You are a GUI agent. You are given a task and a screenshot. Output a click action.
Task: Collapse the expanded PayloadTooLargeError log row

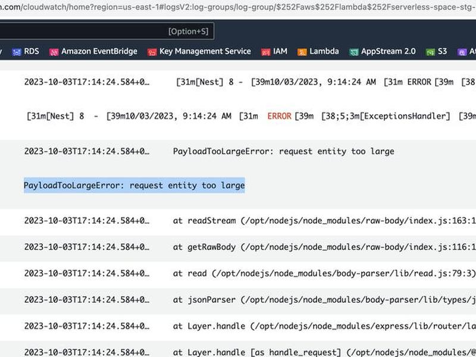tap(238, 151)
